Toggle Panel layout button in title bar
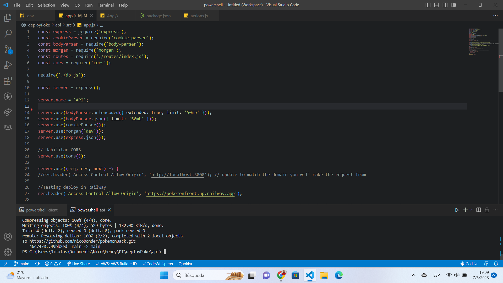This screenshot has height=283, width=503. pyautogui.click(x=436, y=5)
